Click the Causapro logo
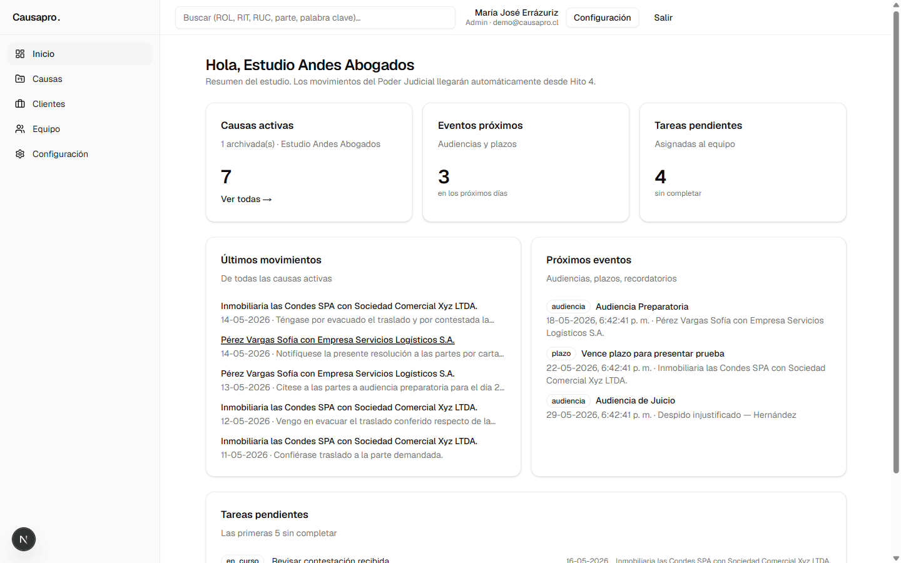 pyautogui.click(x=36, y=18)
